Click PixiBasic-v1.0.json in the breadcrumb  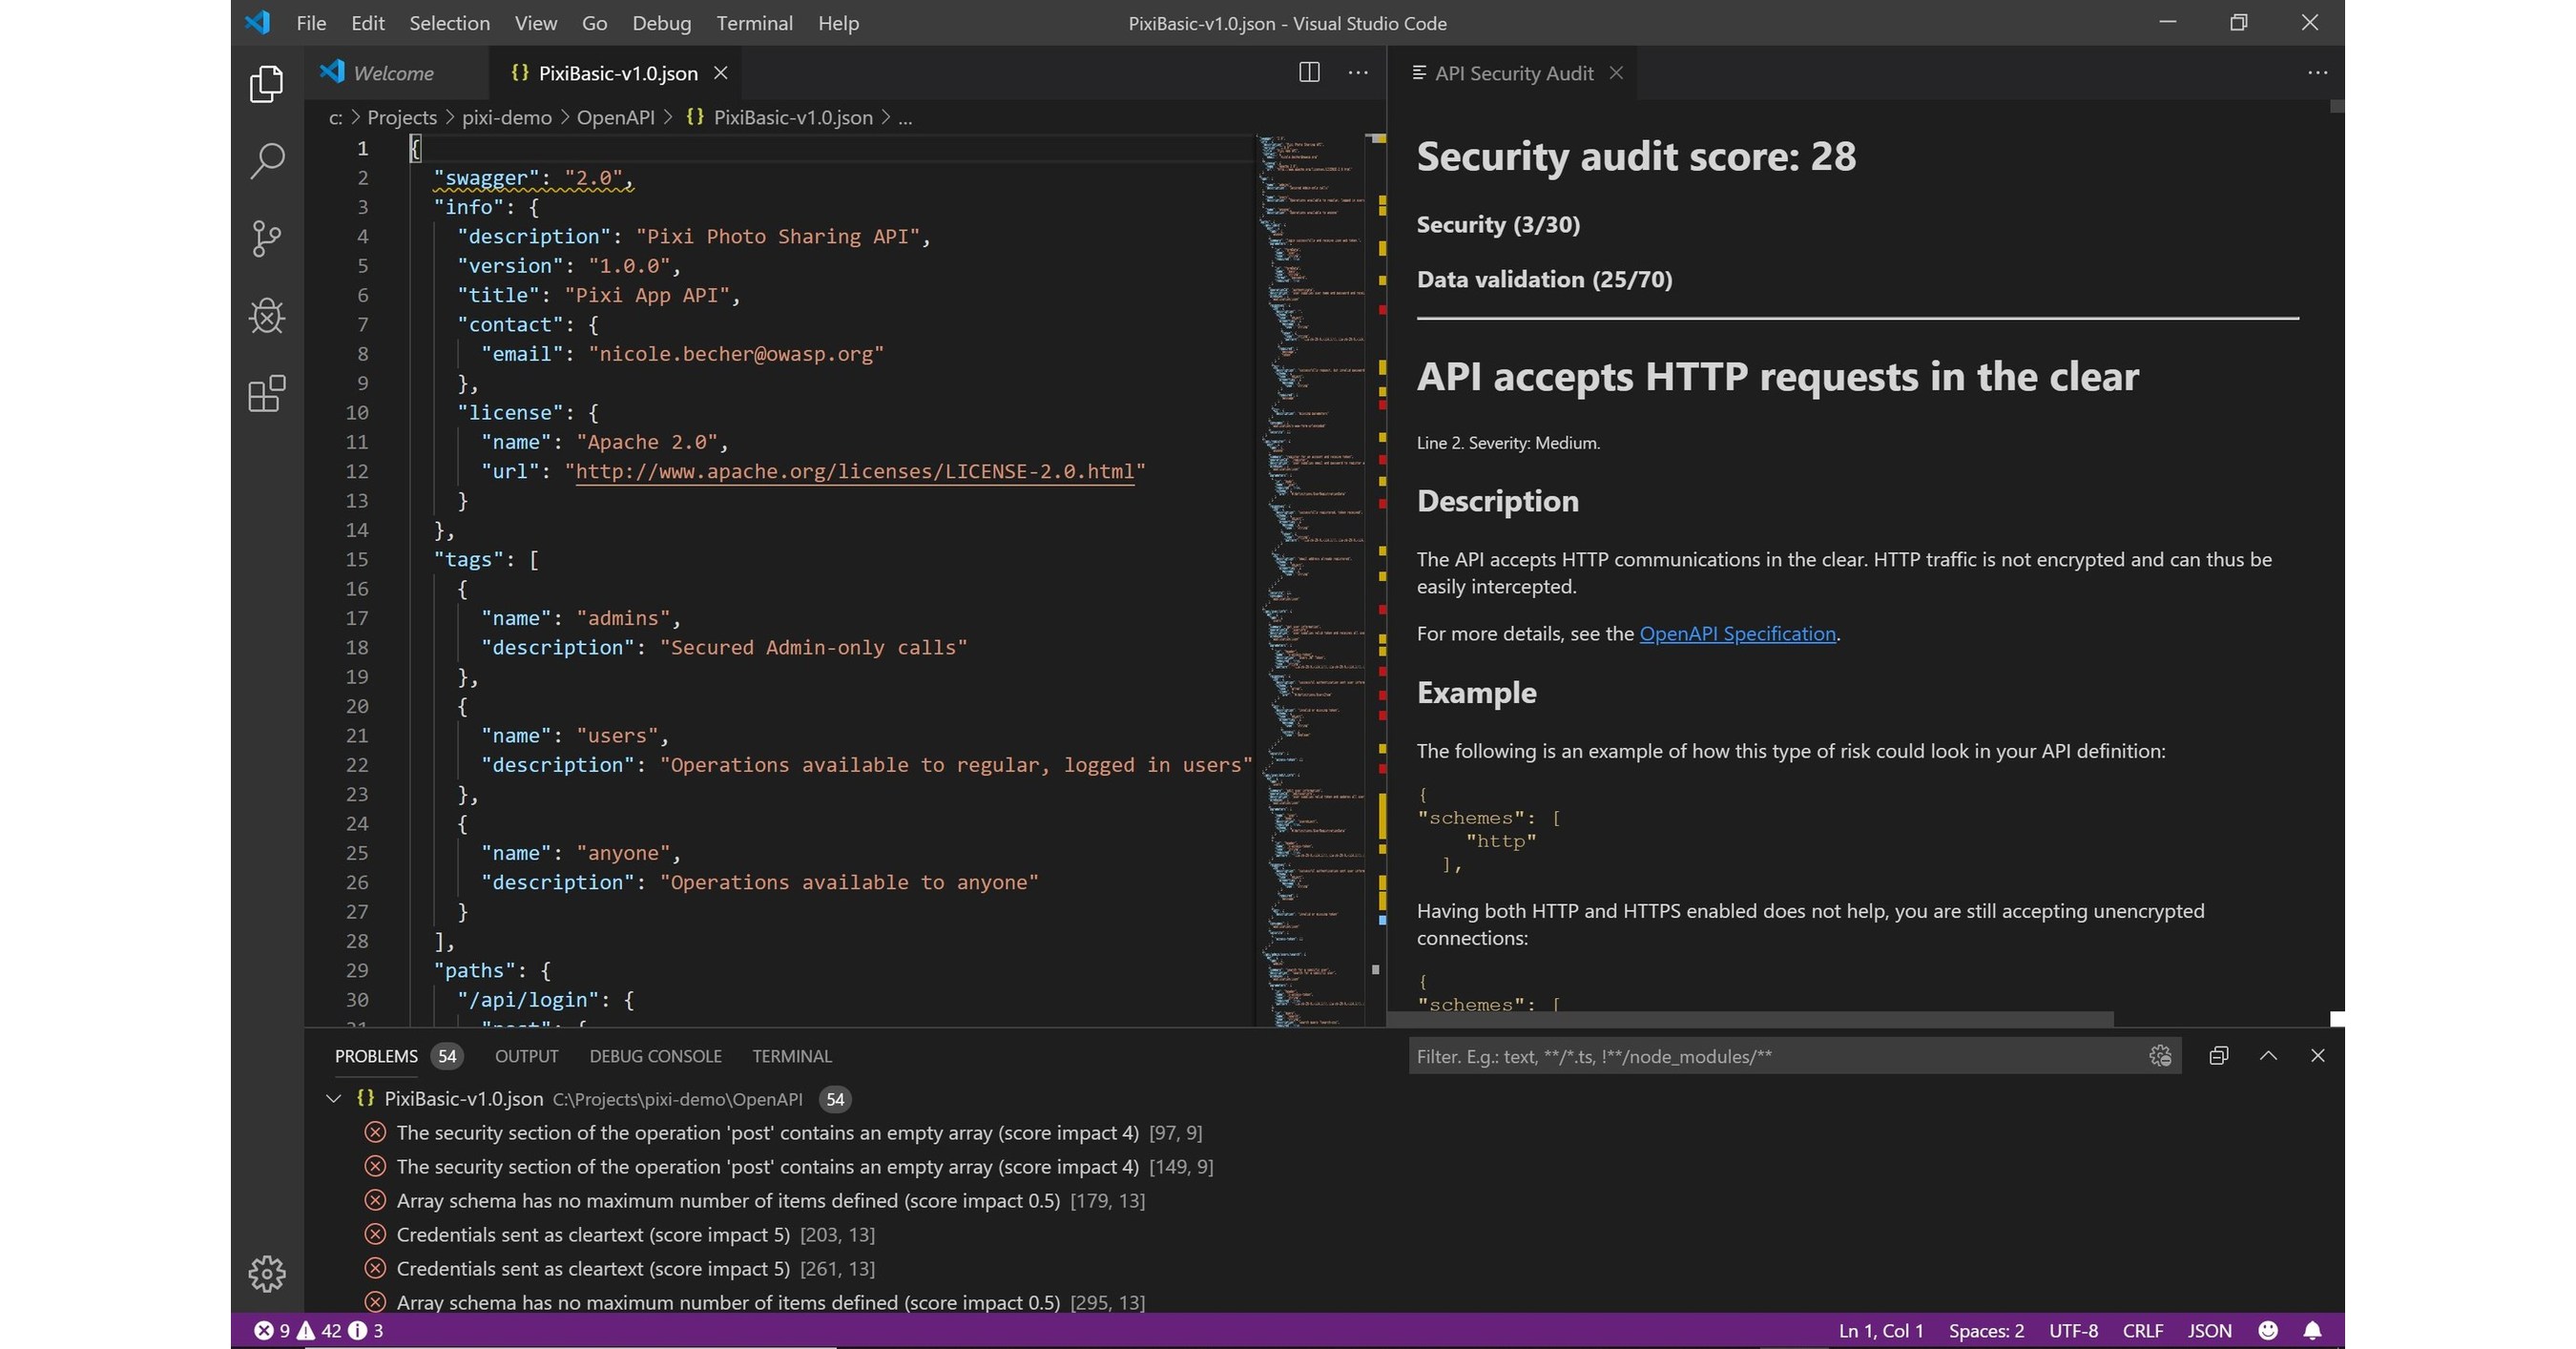click(793, 117)
